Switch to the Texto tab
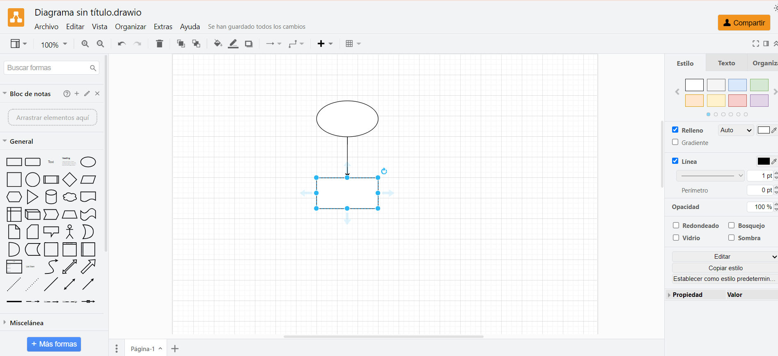Screen dimensions: 778x356 click(x=726, y=63)
